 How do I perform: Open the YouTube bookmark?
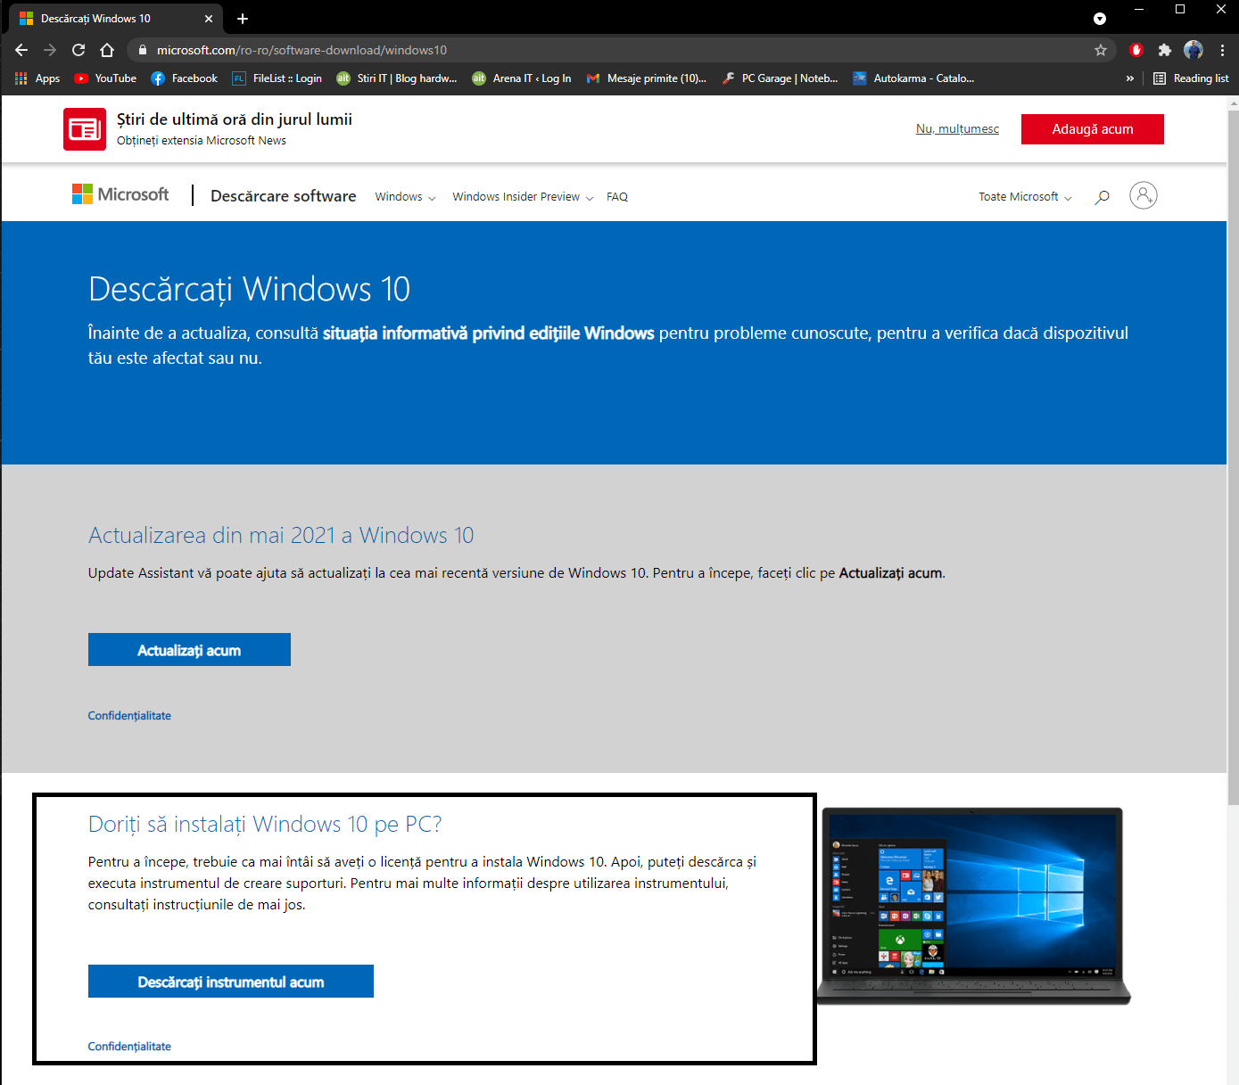pyautogui.click(x=105, y=78)
